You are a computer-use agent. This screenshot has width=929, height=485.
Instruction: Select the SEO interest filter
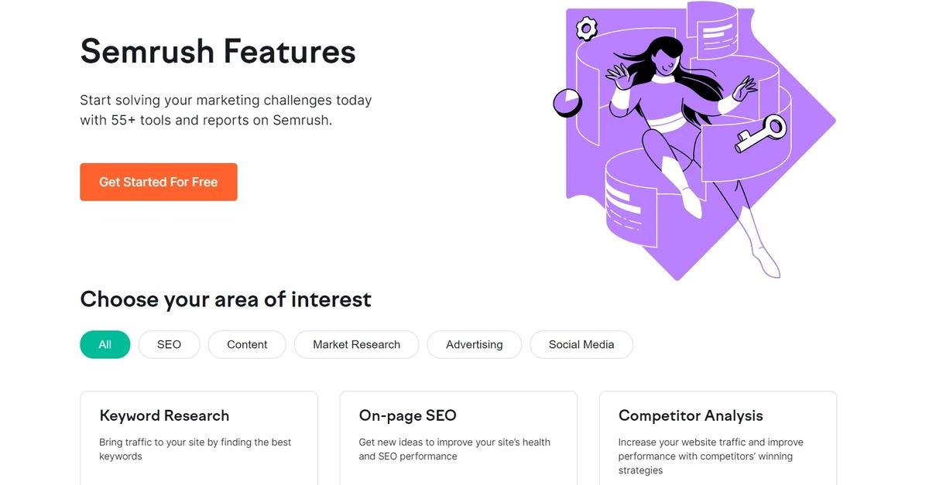click(169, 344)
